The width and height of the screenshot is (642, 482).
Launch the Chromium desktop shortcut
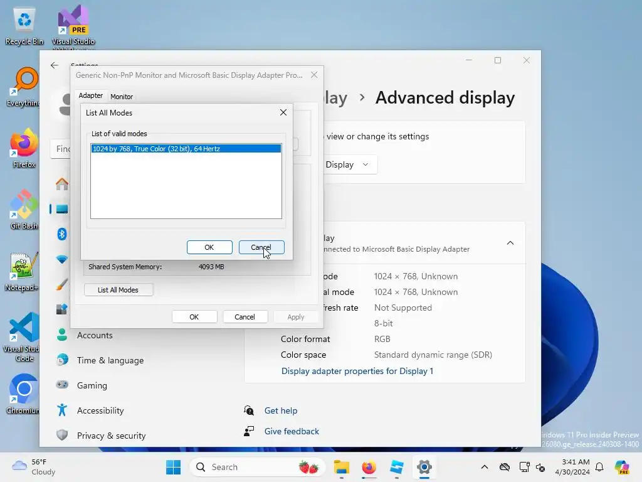coord(23,394)
